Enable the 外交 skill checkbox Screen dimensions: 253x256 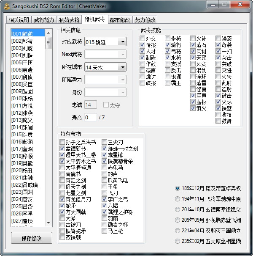pyautogui.click(x=142, y=39)
